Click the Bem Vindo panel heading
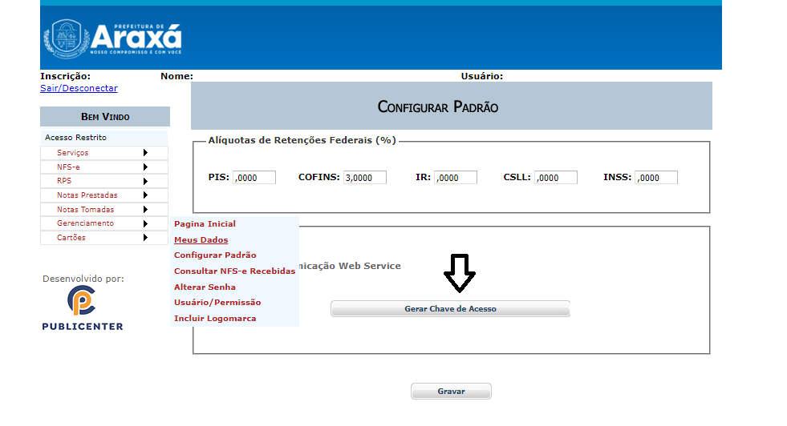The width and height of the screenshot is (787, 426). pyautogui.click(x=105, y=117)
